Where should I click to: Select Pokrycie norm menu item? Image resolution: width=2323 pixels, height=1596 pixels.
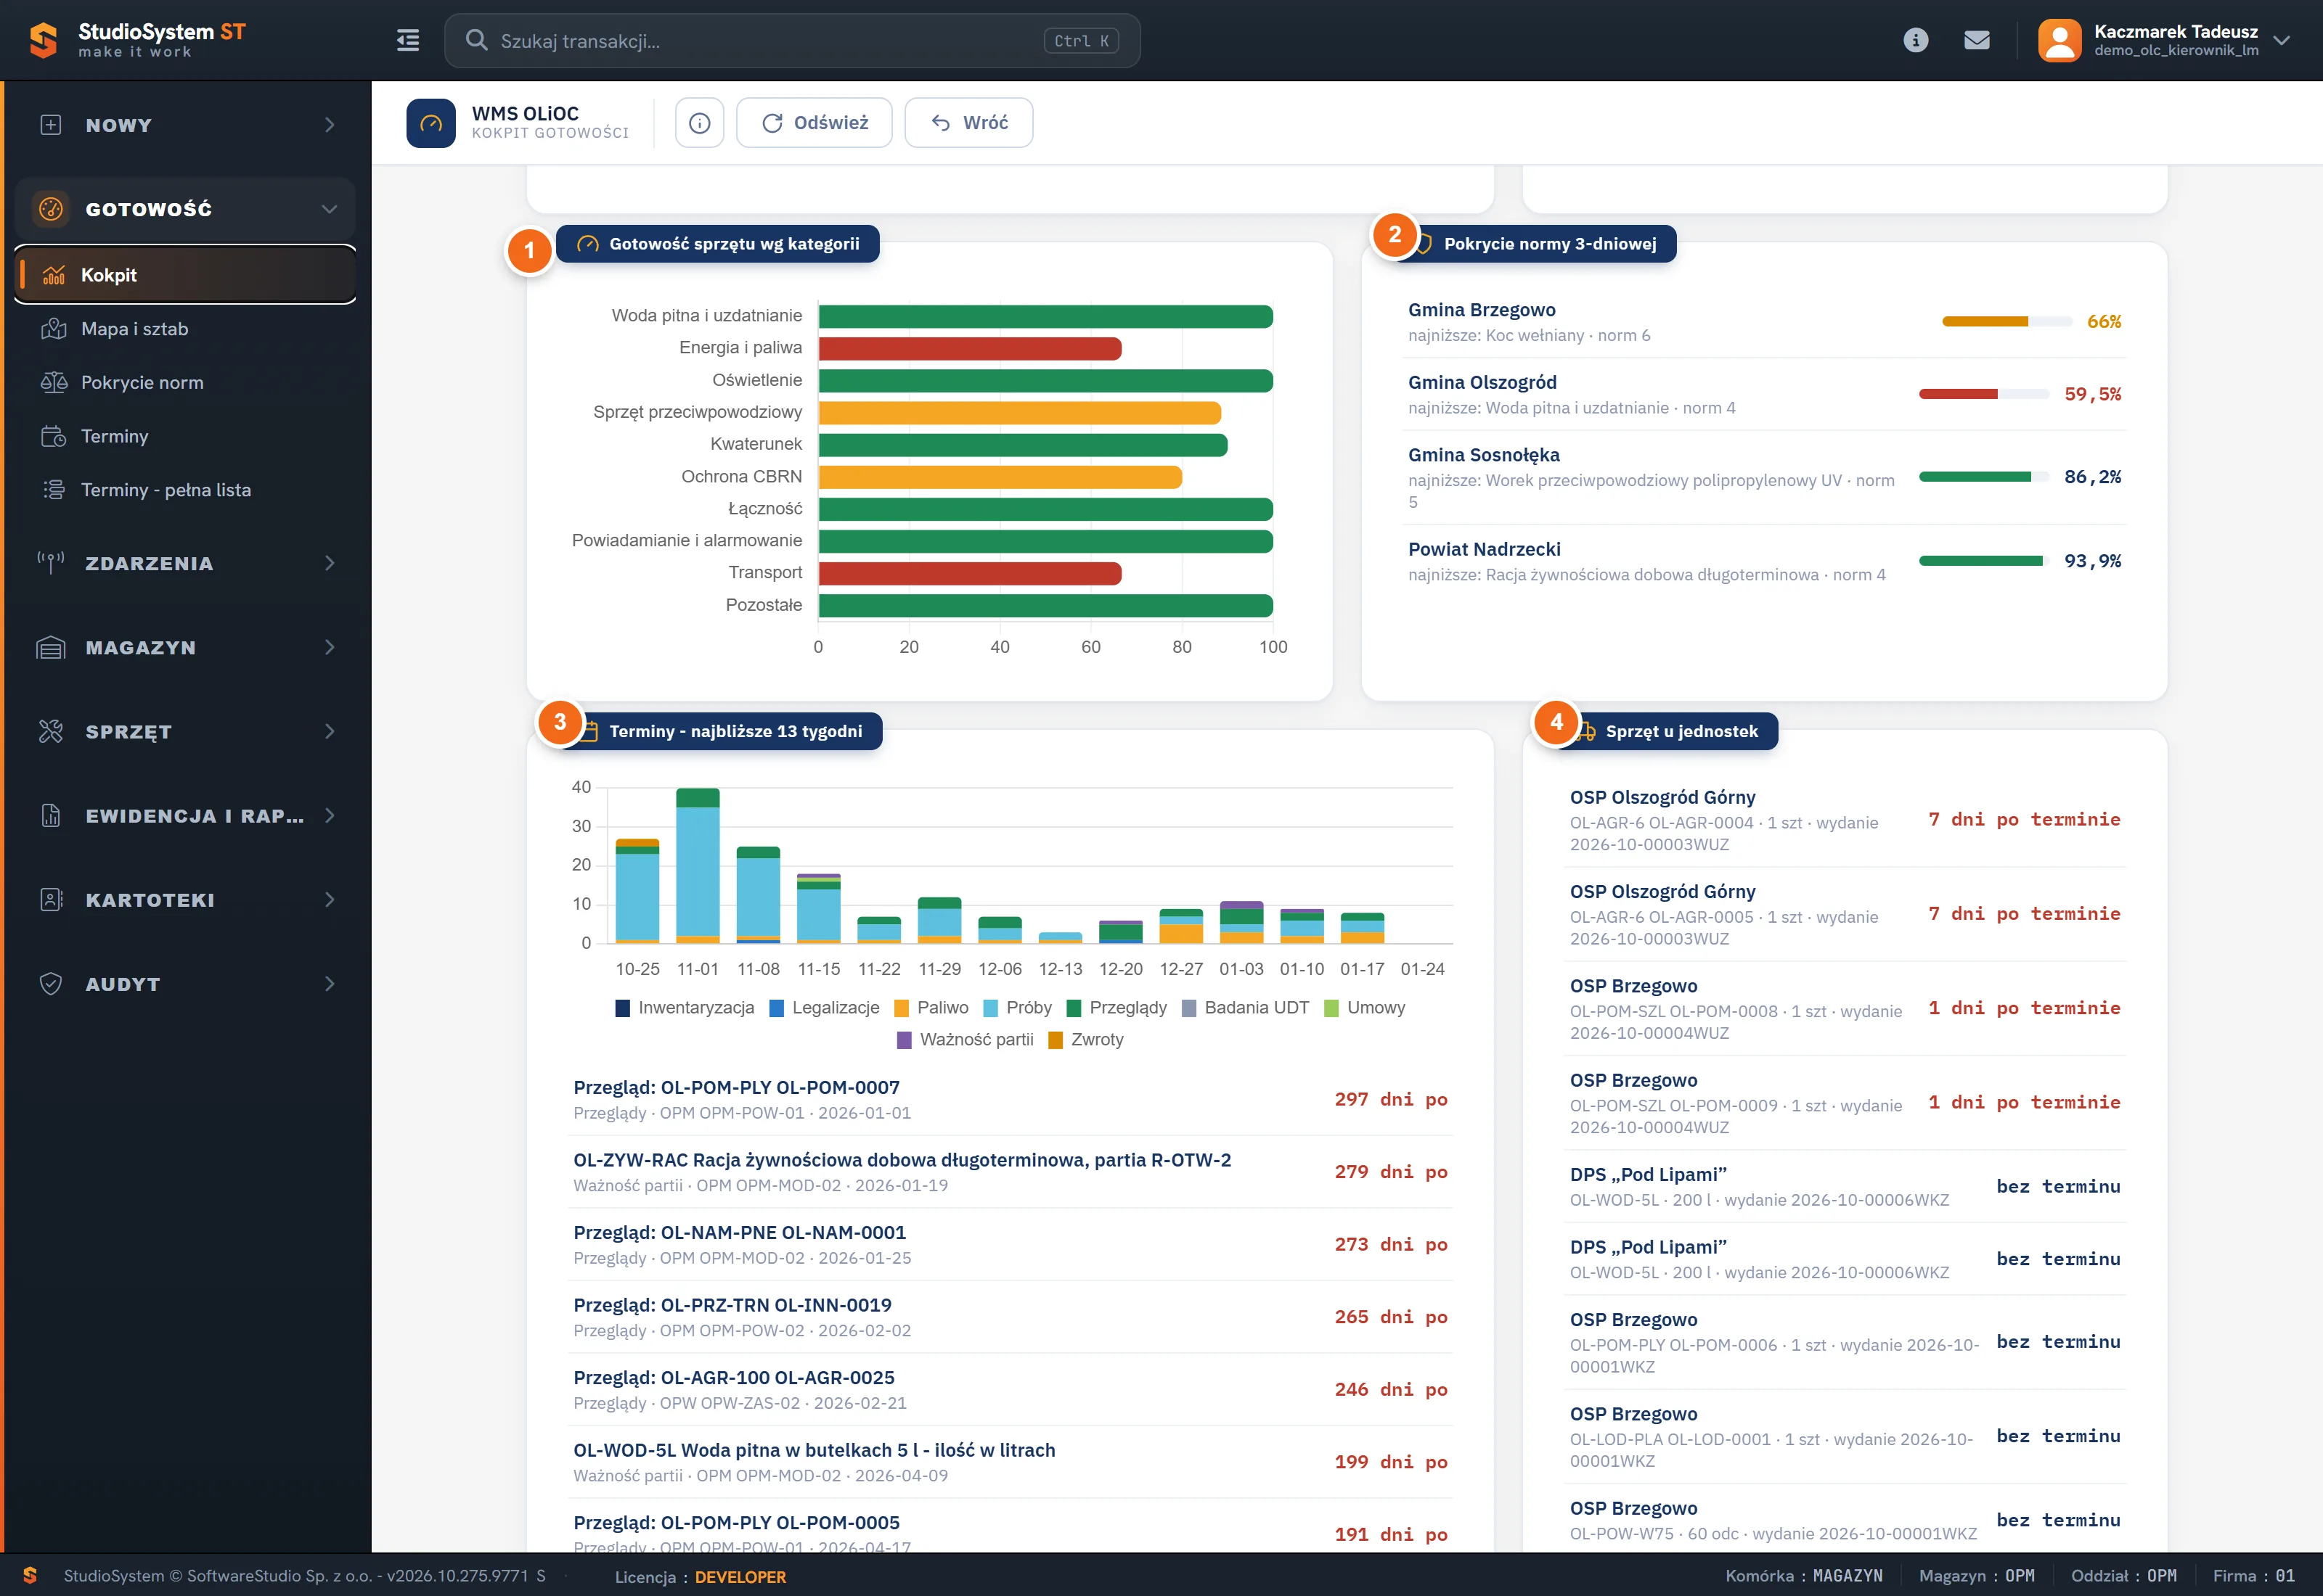click(x=186, y=382)
